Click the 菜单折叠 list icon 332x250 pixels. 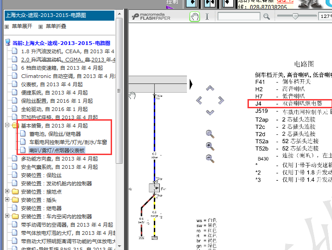(41, 27)
